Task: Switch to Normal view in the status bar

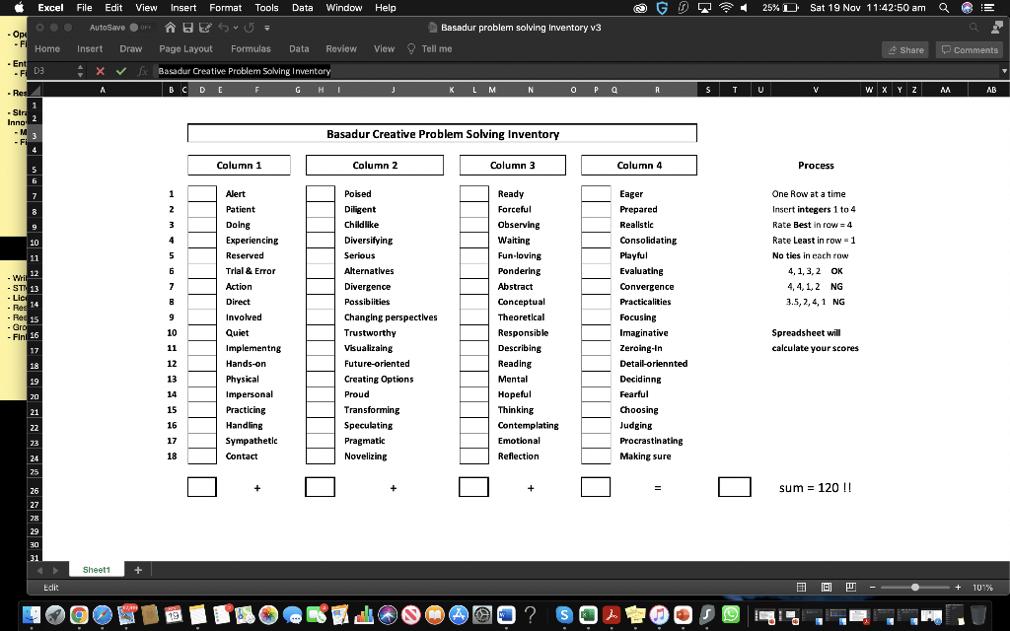Action: click(x=801, y=587)
